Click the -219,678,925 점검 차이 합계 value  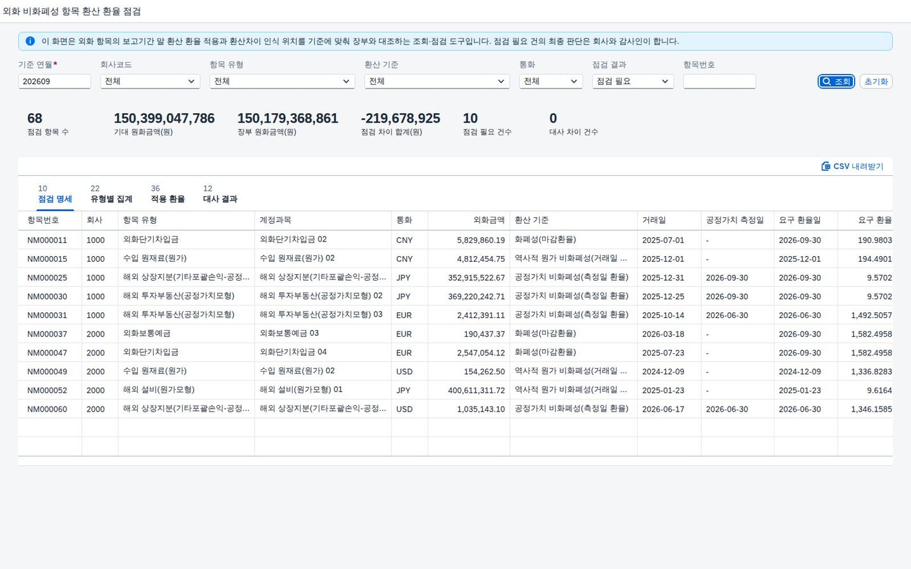click(x=400, y=118)
